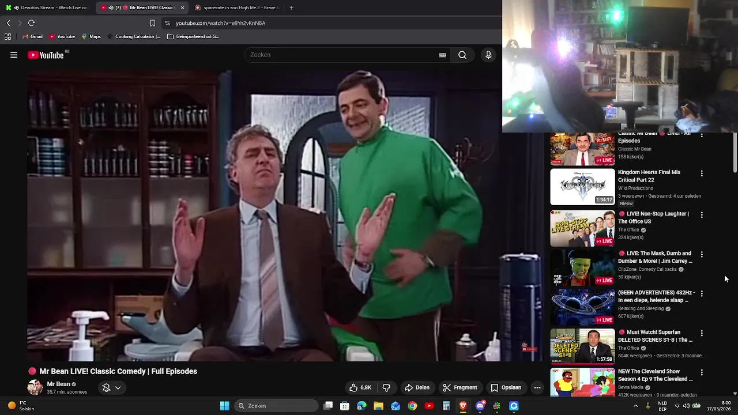Screen dimensions: 738x415
Task: Show hidden system tray icons chevron
Action: click(635, 406)
